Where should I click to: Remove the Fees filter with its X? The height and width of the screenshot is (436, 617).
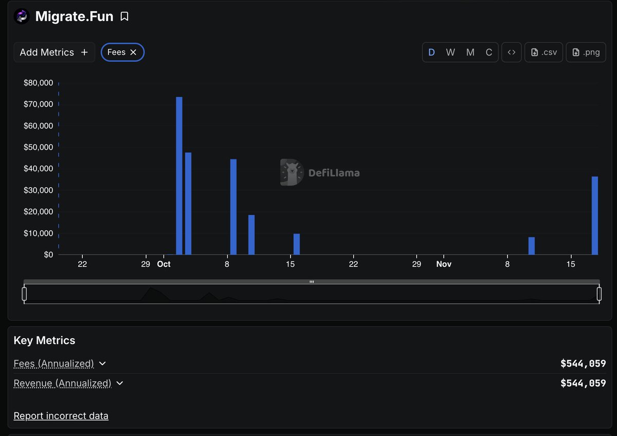tap(133, 52)
